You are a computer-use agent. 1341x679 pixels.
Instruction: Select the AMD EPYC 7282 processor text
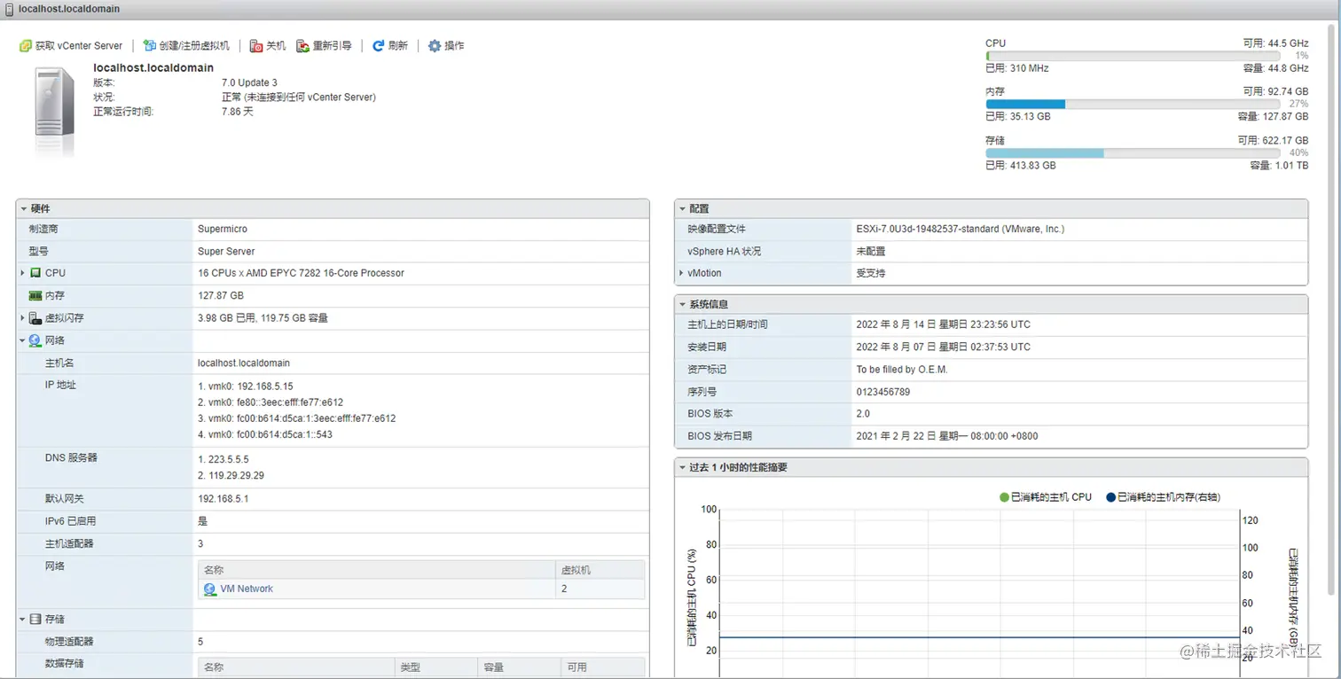pyautogui.click(x=301, y=273)
